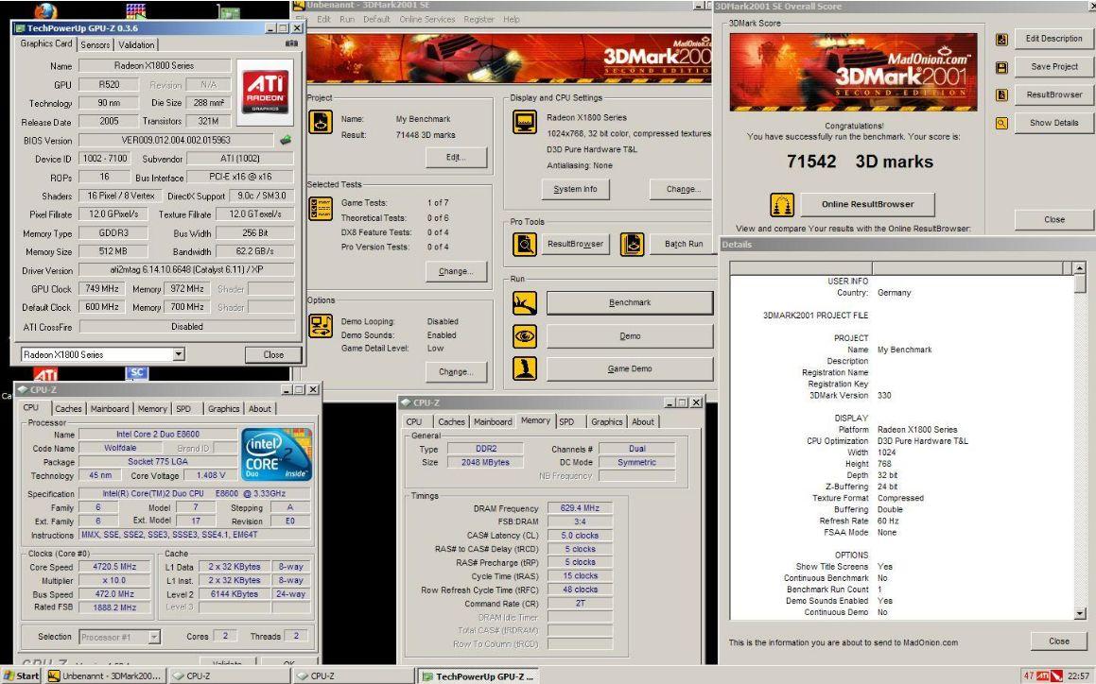Open the GPU selection dropdown in GPU-Z
This screenshot has width=1096, height=684.
pyautogui.click(x=179, y=354)
